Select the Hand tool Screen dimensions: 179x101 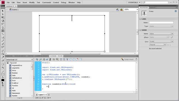pyautogui.click(x=3, y=64)
